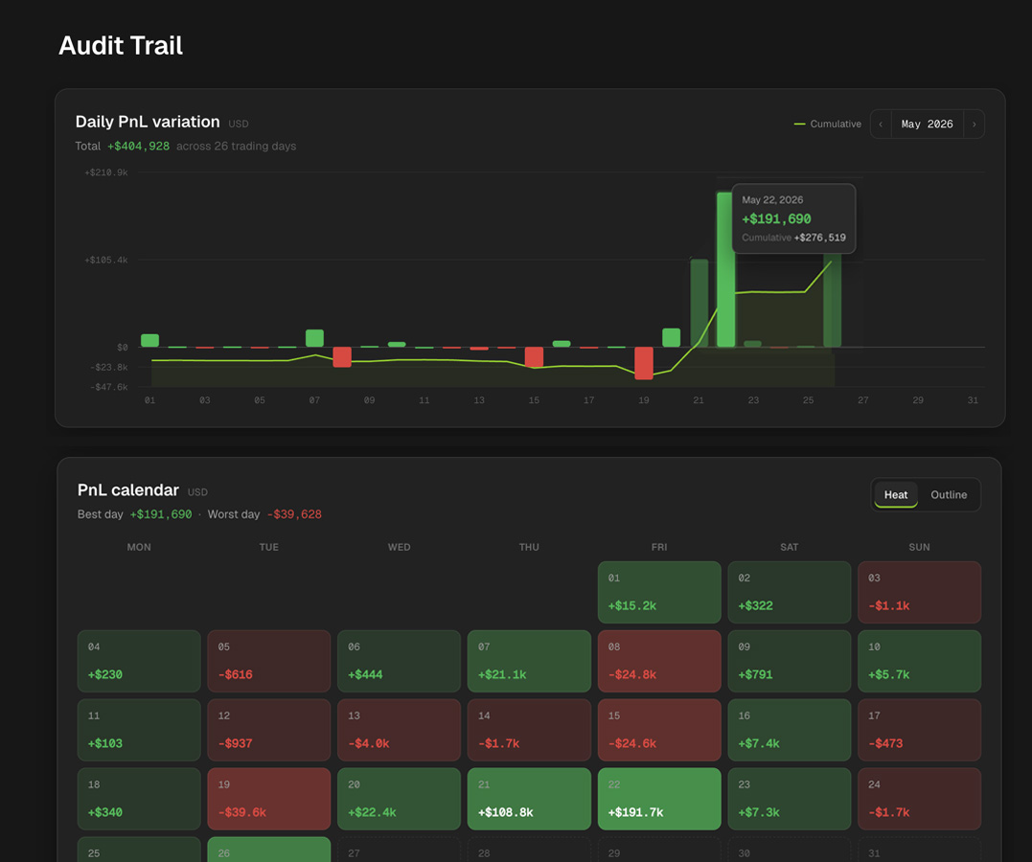Switch calendar to Heat view
This screenshot has height=862, width=1032.
point(896,495)
